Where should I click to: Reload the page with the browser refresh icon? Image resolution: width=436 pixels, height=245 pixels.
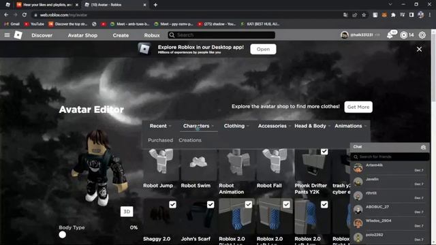point(25,15)
